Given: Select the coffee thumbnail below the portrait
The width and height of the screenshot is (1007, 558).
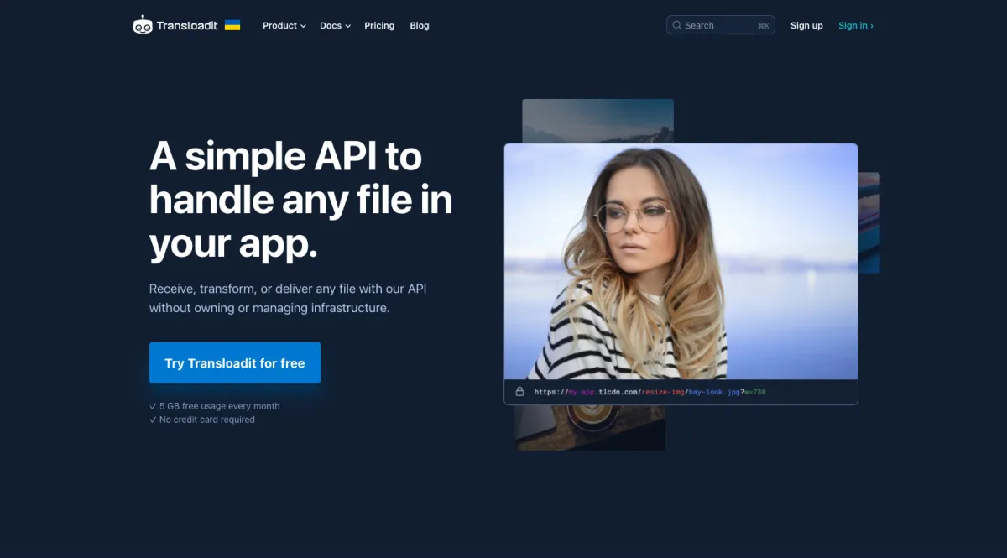Looking at the screenshot, I should click(590, 428).
